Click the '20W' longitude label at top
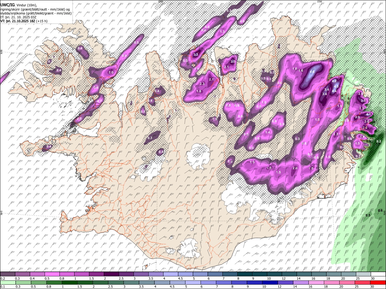Viewport: 386px width, 289px height. tap(160, 2)
